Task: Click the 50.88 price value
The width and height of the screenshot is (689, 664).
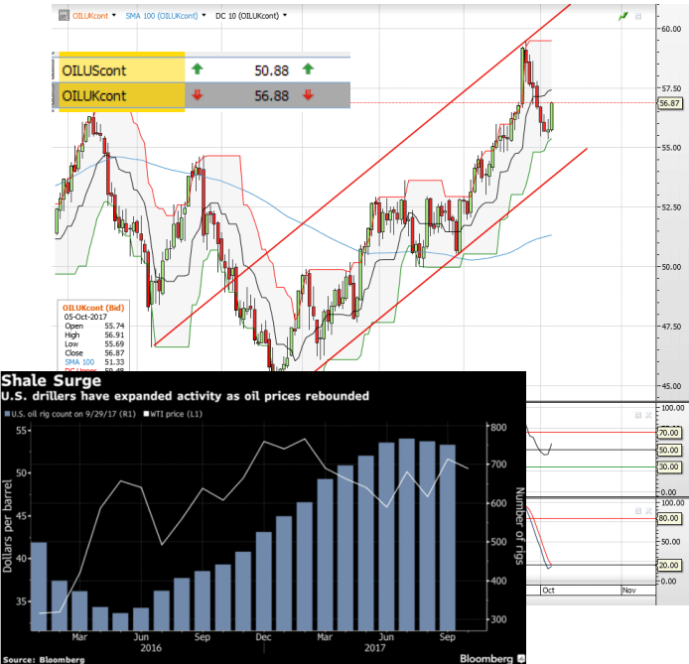Action: click(272, 70)
